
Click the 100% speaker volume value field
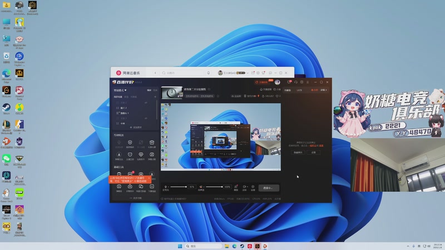click(228, 187)
